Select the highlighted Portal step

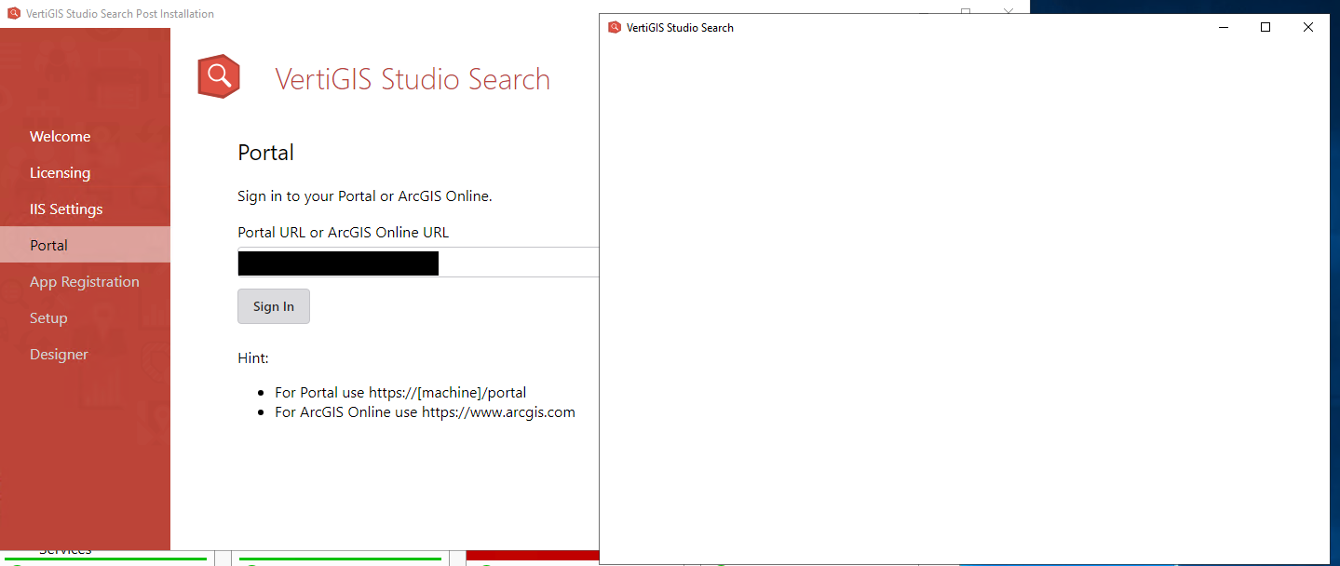click(48, 244)
